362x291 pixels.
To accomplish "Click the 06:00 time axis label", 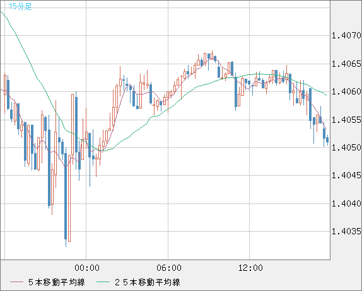I will pyautogui.click(x=169, y=268).
